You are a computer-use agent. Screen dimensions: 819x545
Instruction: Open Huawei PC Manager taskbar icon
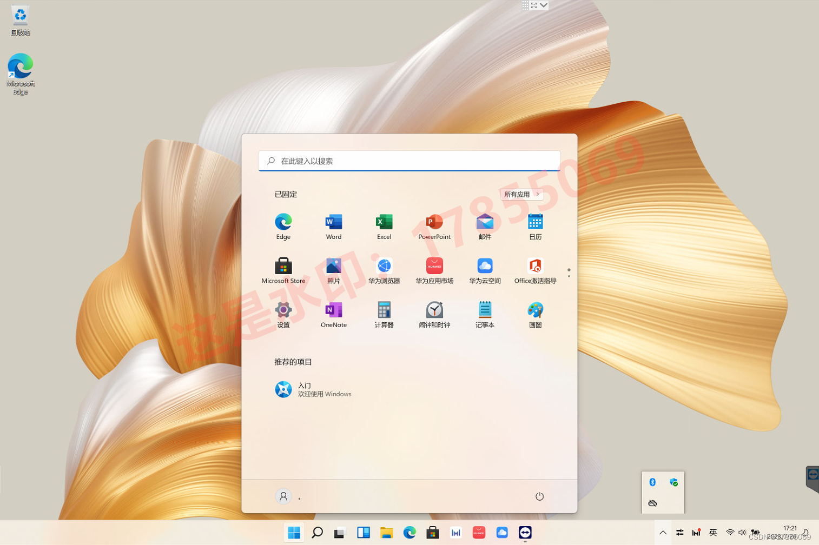tap(456, 533)
